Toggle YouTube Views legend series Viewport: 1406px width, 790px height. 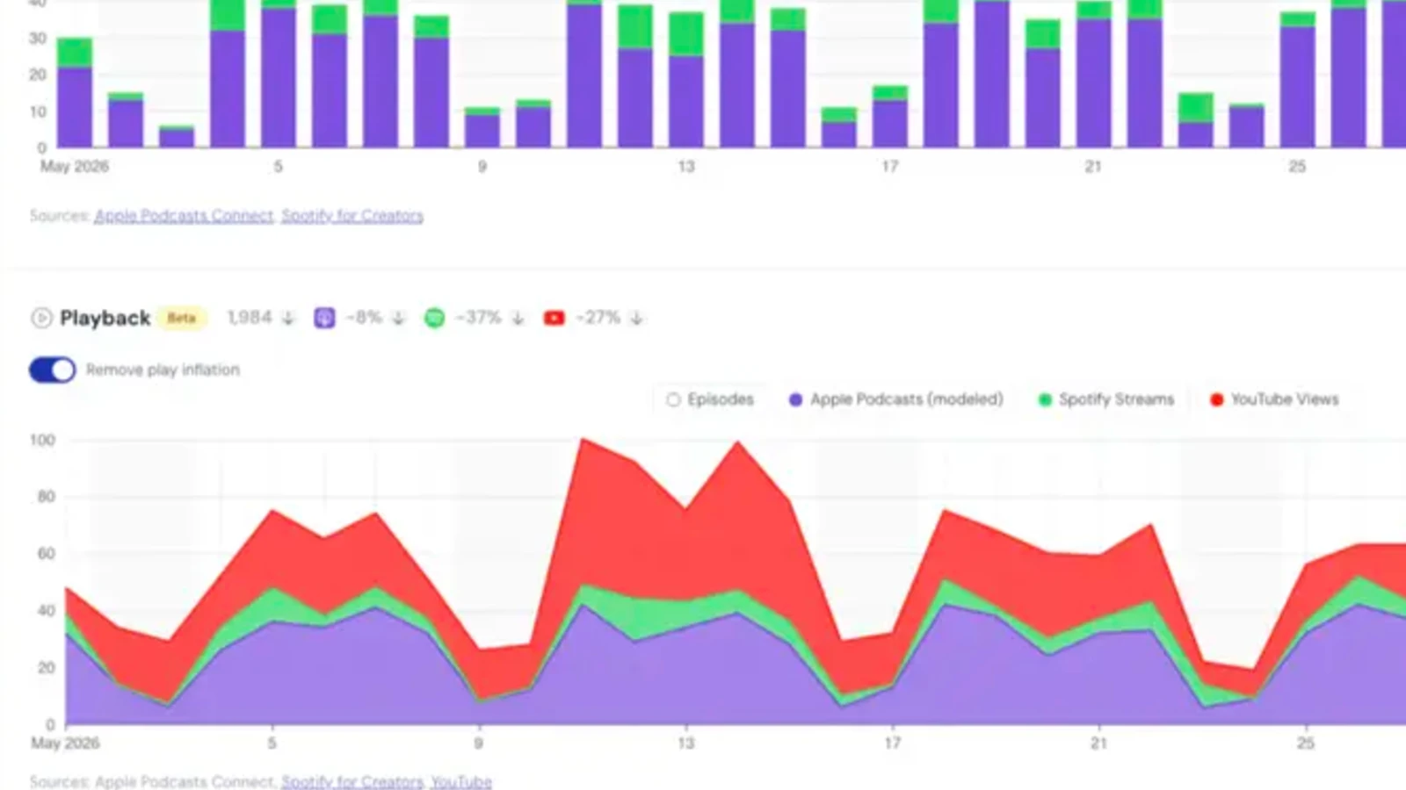click(1274, 399)
